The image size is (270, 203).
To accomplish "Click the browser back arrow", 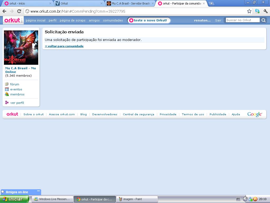I will (x=4, y=11).
